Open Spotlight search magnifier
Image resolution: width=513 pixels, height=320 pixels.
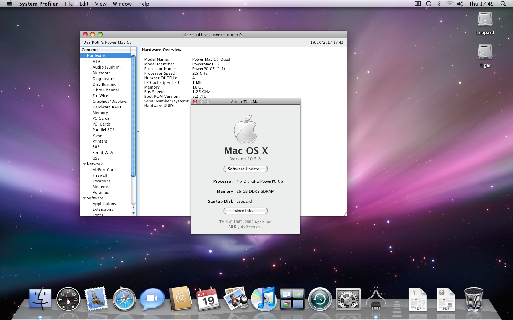503,4
